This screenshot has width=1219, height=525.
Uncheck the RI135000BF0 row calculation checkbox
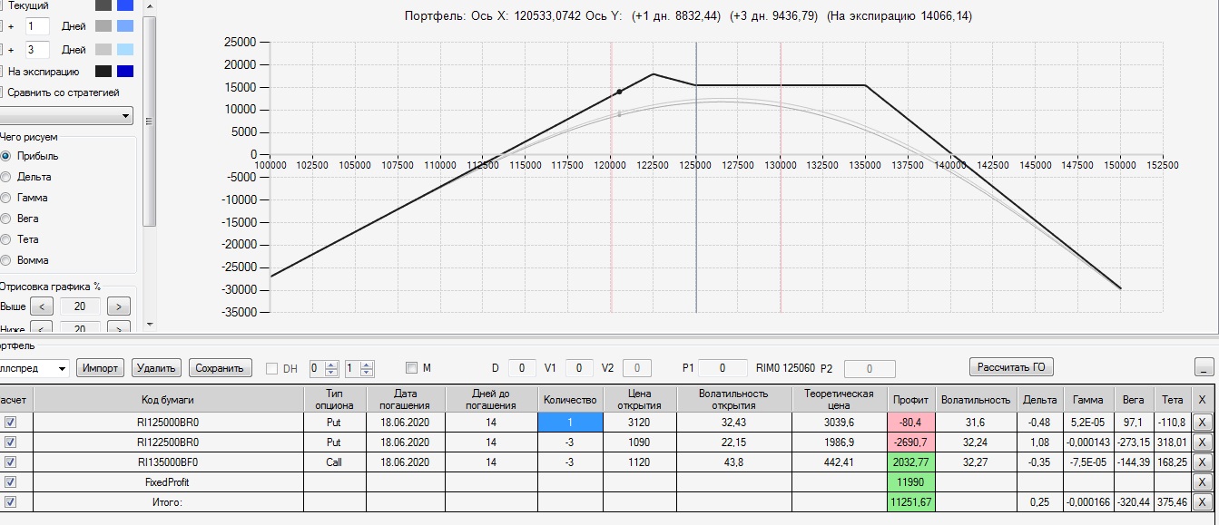coord(10,462)
